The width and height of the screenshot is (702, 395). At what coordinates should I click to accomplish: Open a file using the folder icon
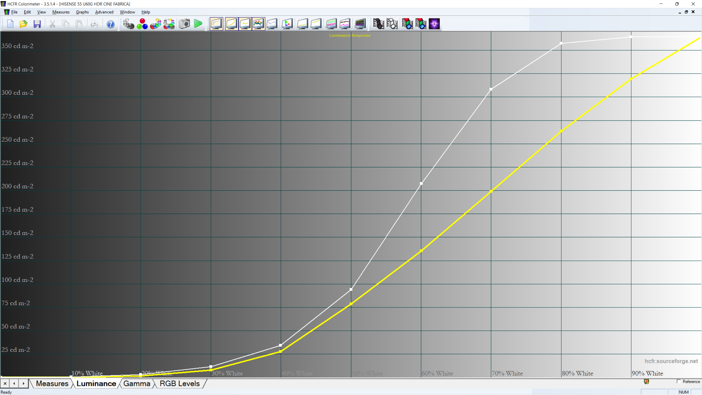(24, 24)
